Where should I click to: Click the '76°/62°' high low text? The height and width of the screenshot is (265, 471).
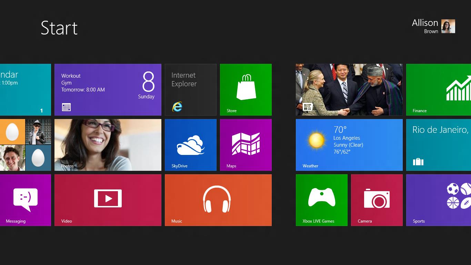342,152
